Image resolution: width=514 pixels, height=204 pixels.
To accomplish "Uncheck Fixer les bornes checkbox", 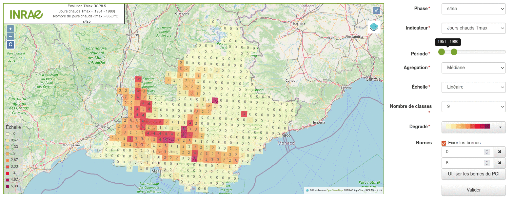I will [x=444, y=143].
